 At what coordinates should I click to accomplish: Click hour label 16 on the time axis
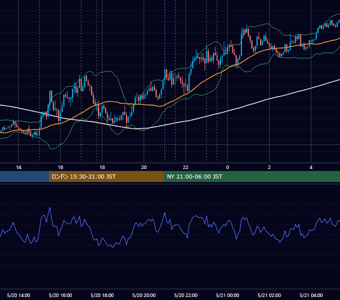click(x=60, y=167)
